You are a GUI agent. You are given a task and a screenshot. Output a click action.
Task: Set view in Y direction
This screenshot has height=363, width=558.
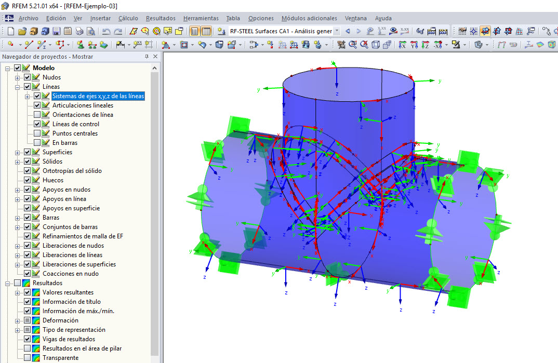[414, 45]
